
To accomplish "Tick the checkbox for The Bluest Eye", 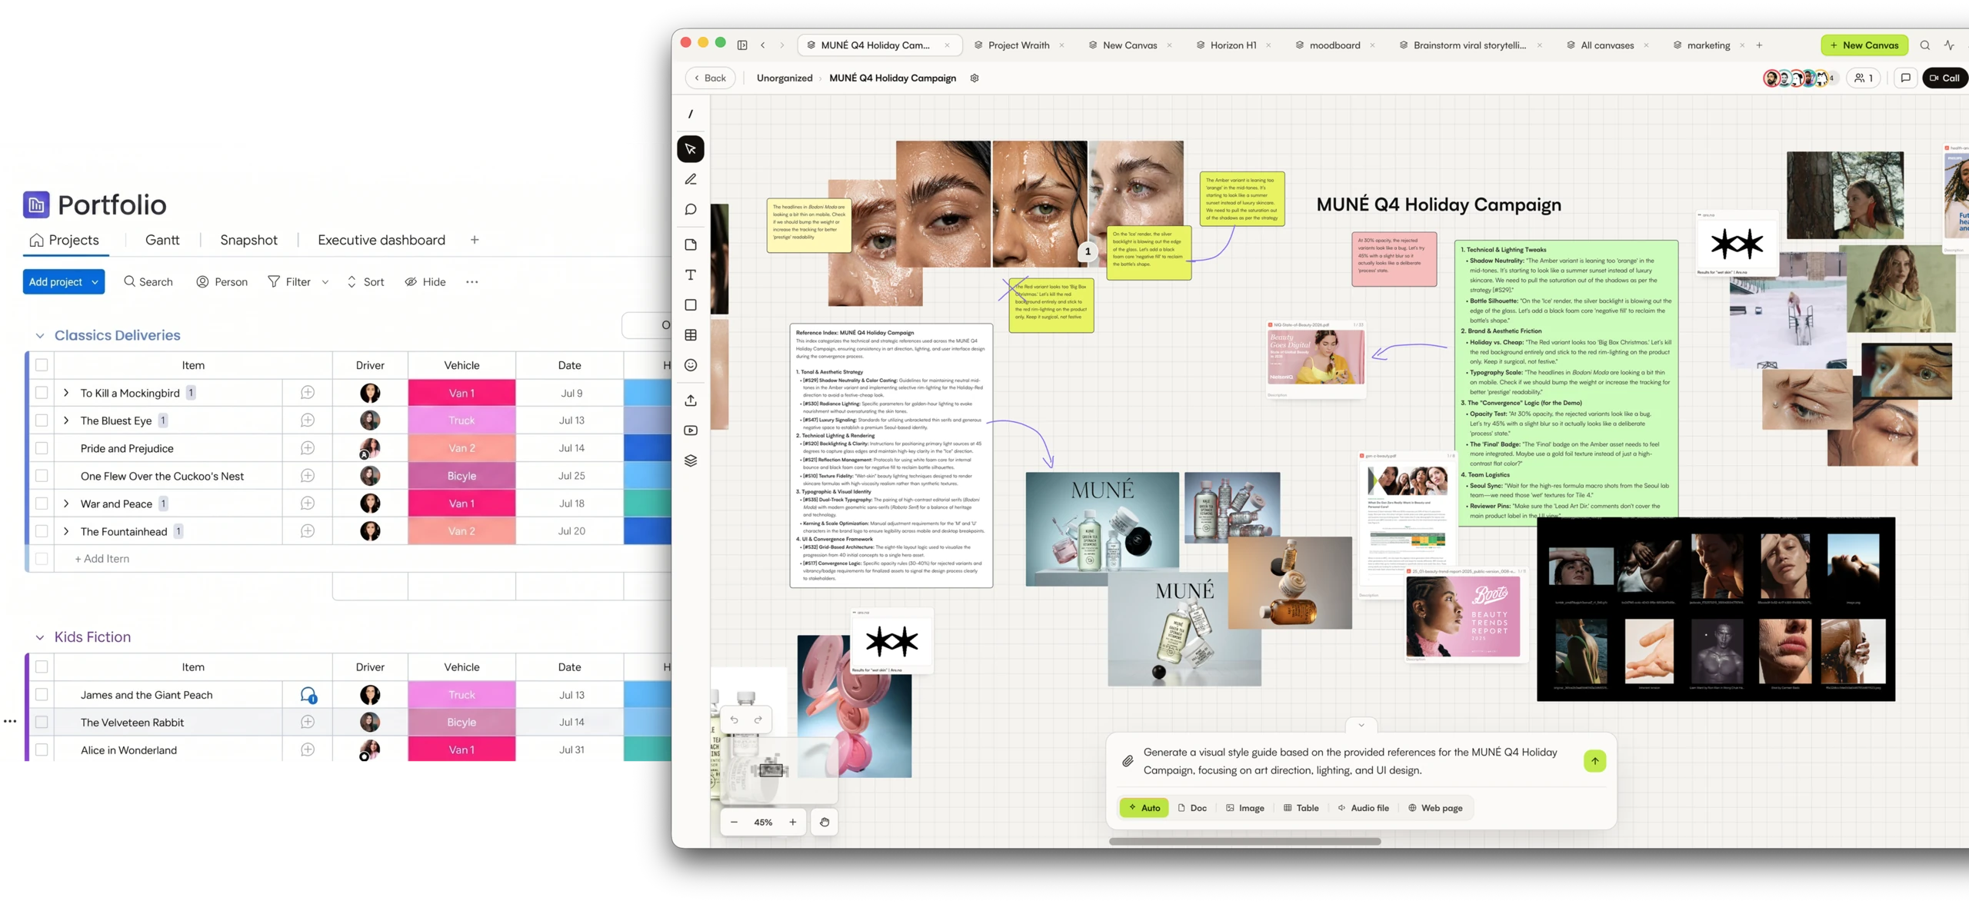I will tap(42, 420).
